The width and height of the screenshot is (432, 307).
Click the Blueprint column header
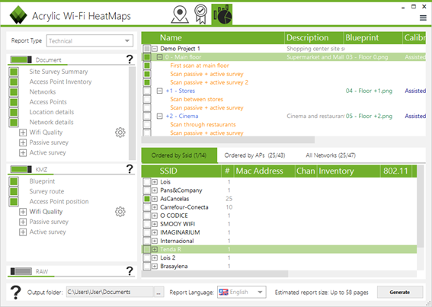click(x=373, y=38)
